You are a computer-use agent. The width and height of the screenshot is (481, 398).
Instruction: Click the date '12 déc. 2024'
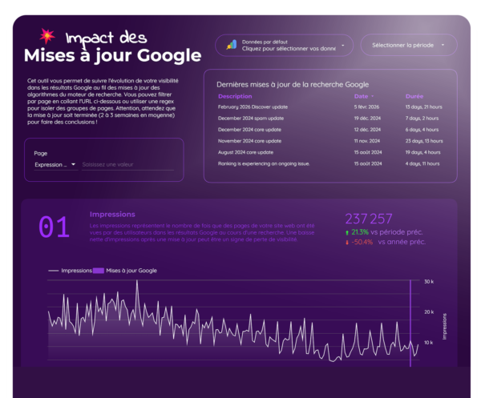[x=367, y=130]
